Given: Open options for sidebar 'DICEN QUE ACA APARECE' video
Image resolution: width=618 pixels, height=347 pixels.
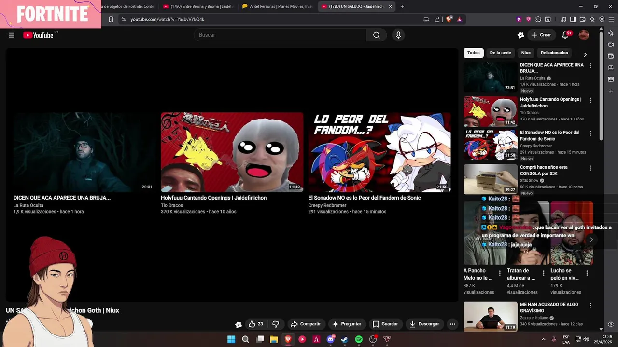Looking at the screenshot, I should [590, 66].
